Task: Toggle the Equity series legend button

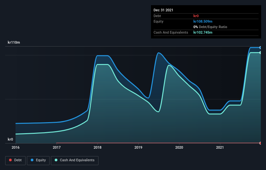Action: pos(38,160)
